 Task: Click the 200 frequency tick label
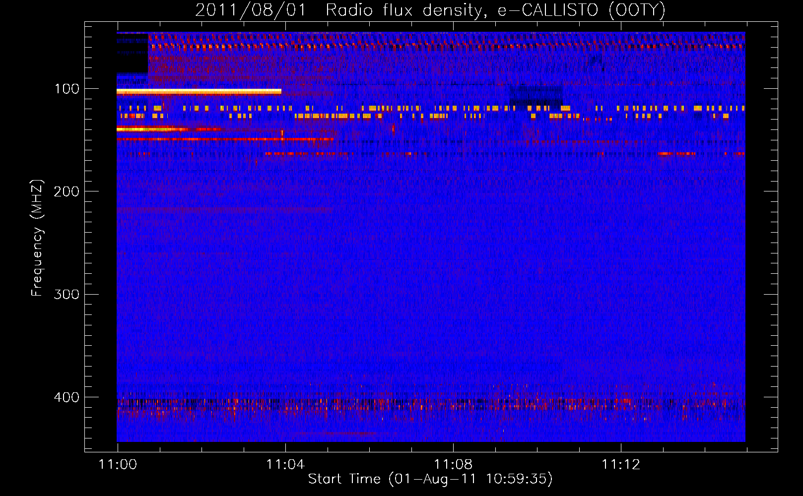[67, 191]
